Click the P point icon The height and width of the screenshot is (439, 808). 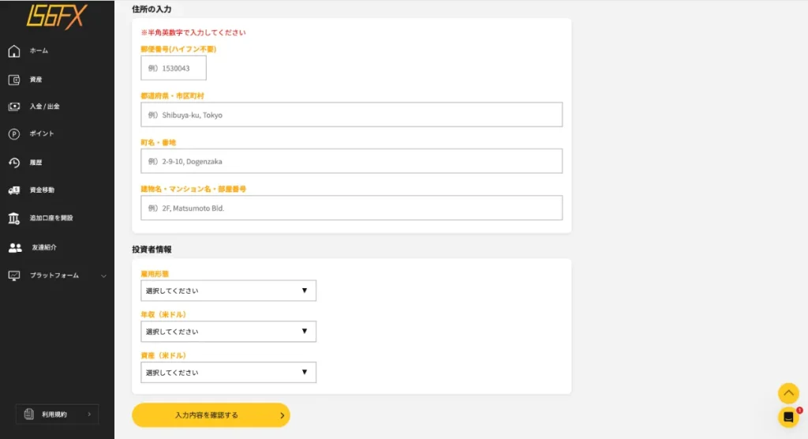pos(14,134)
